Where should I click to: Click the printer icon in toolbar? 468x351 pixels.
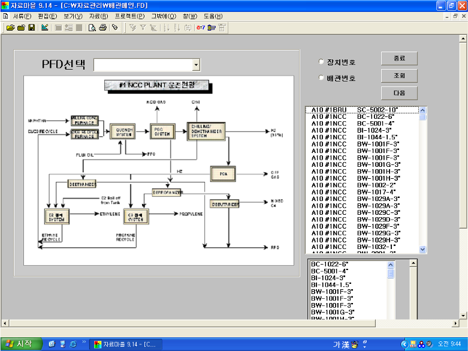pos(102,28)
